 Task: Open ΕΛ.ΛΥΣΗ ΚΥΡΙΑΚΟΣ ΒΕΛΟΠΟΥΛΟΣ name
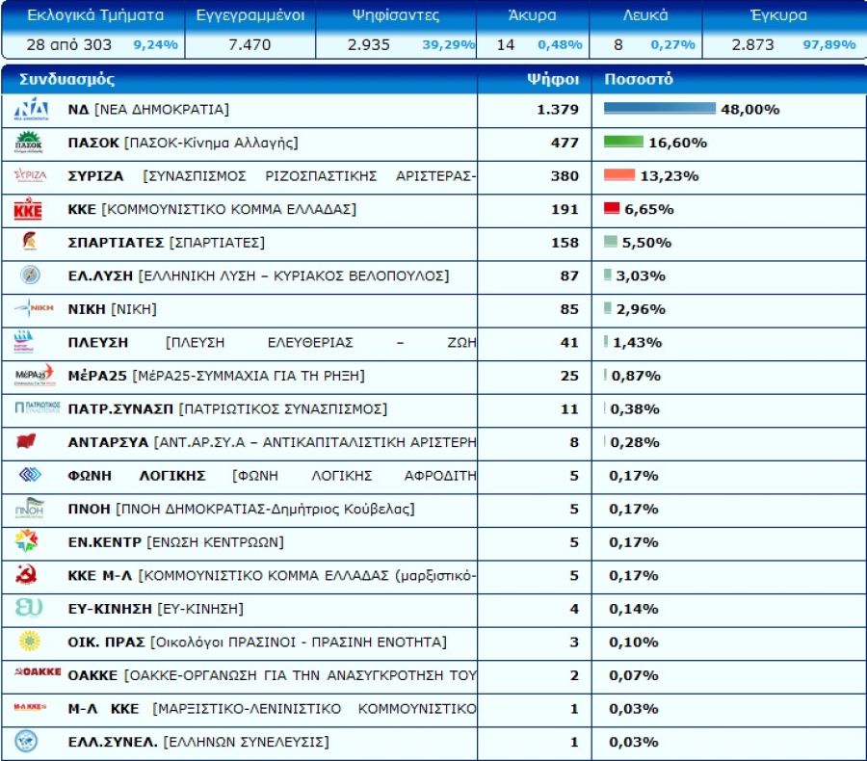[259, 276]
